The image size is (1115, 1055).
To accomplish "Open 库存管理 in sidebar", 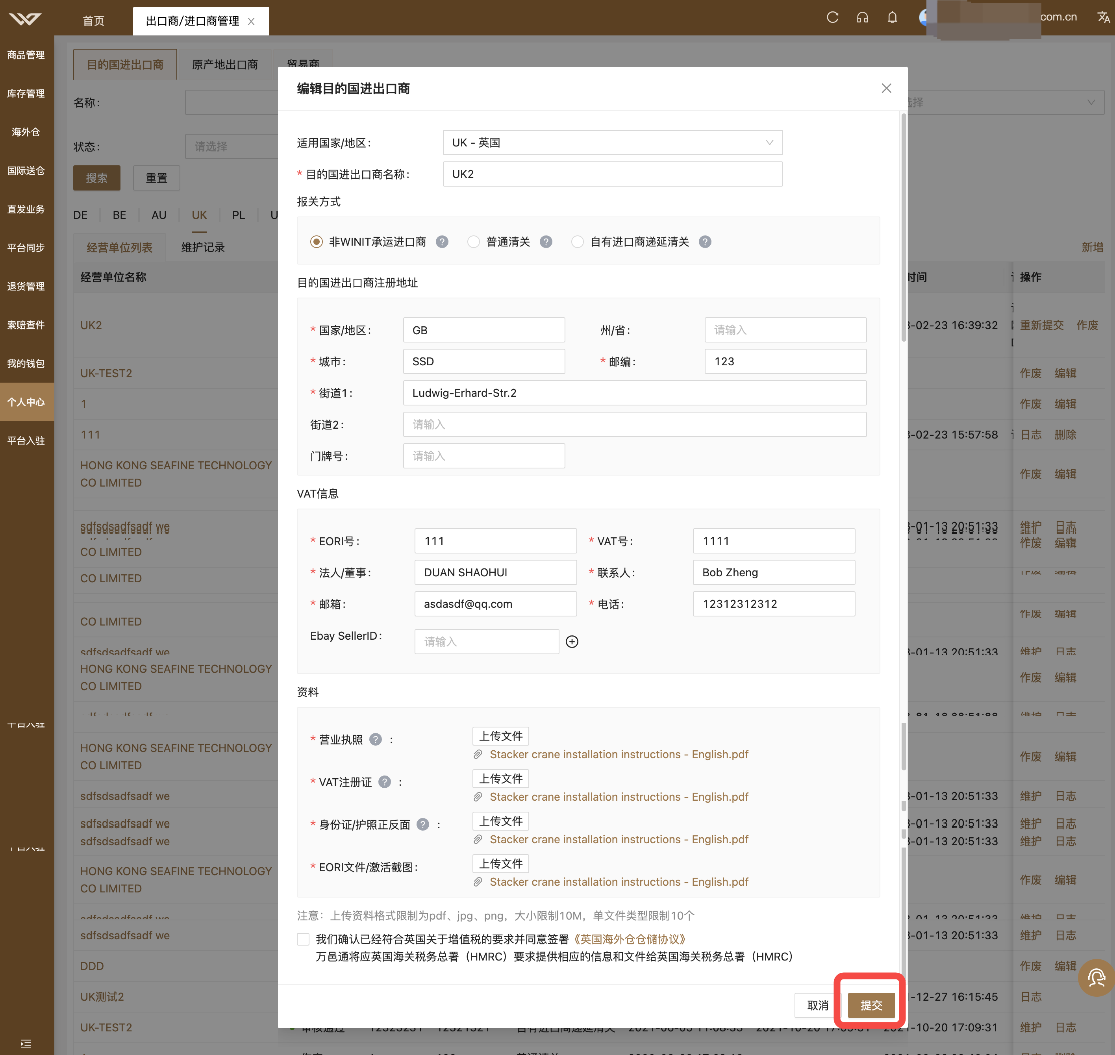I will pos(26,93).
